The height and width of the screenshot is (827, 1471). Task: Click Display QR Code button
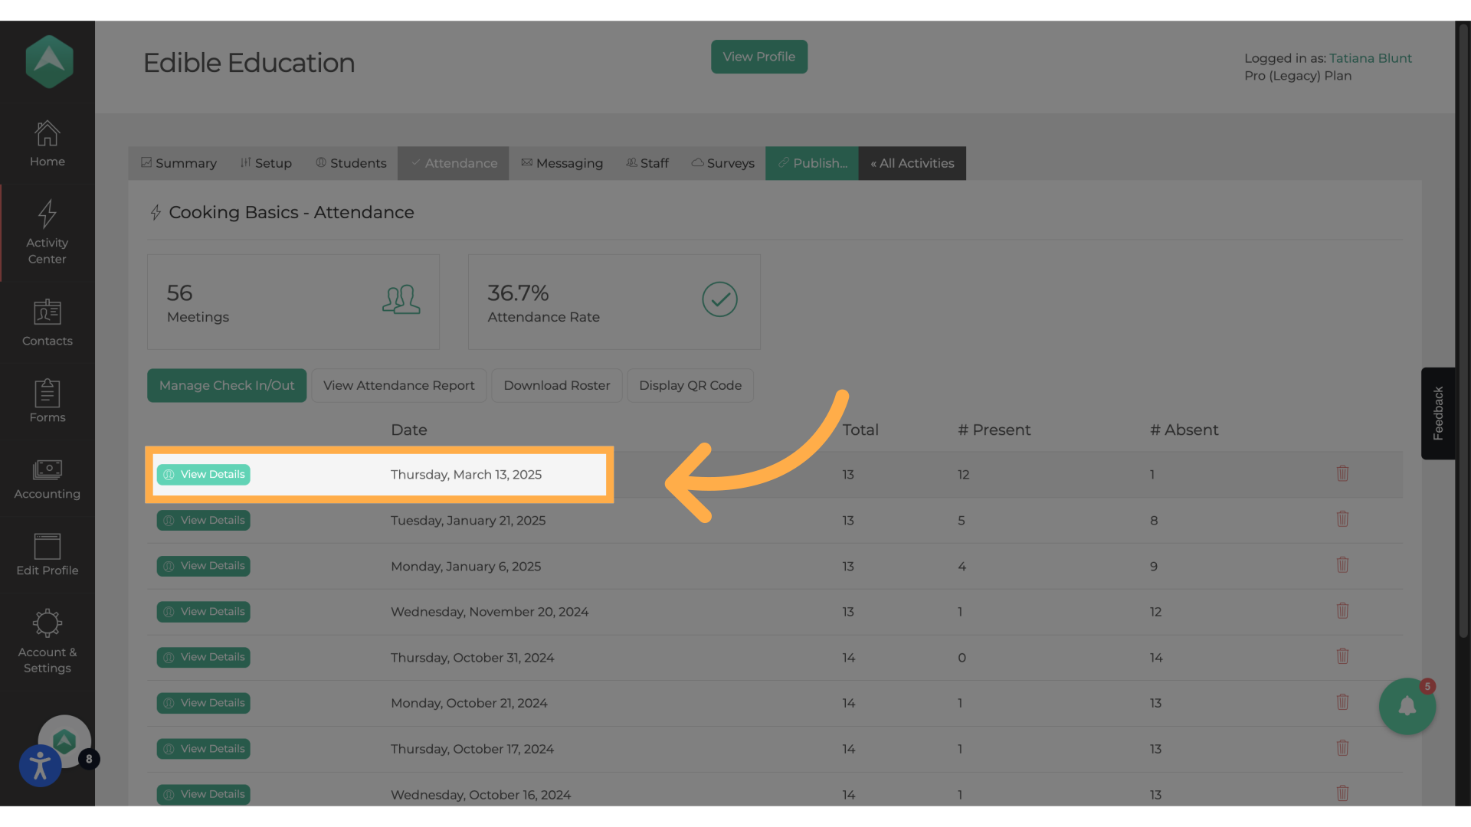pos(690,385)
